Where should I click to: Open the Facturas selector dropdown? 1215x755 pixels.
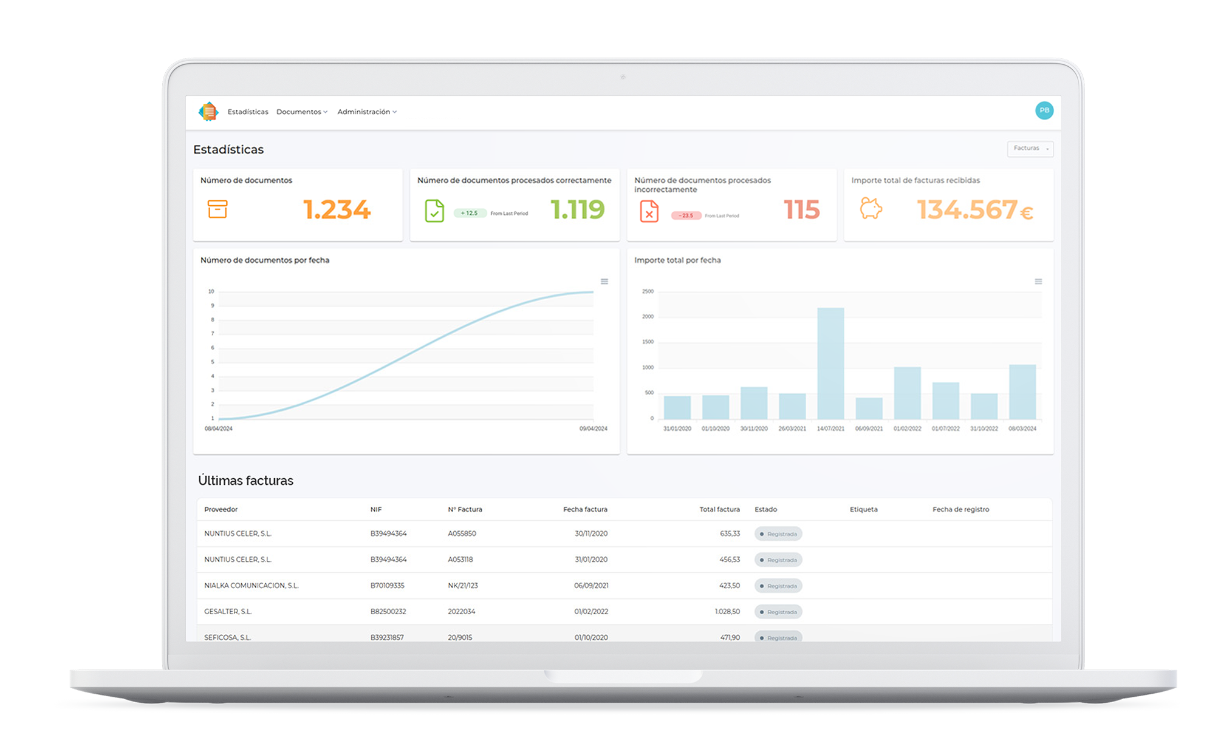(x=1030, y=149)
